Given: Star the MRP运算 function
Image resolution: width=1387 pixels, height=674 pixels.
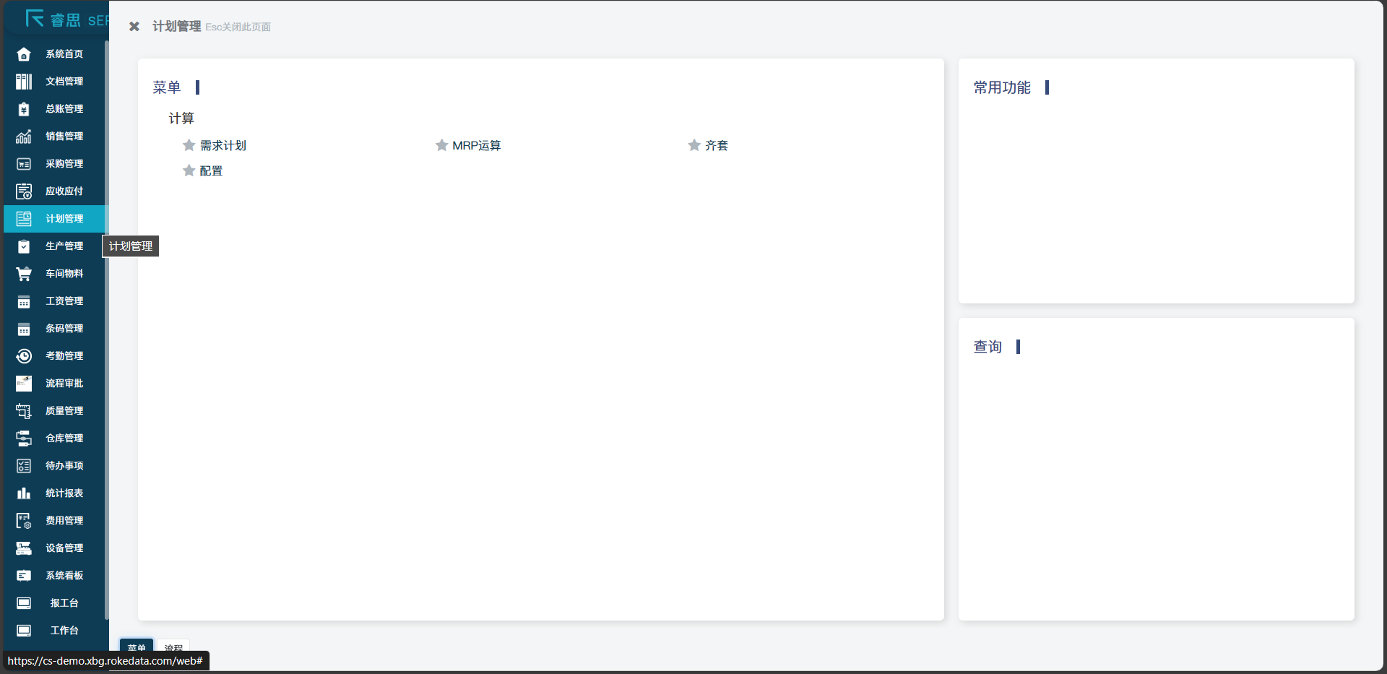Looking at the screenshot, I should (441, 144).
